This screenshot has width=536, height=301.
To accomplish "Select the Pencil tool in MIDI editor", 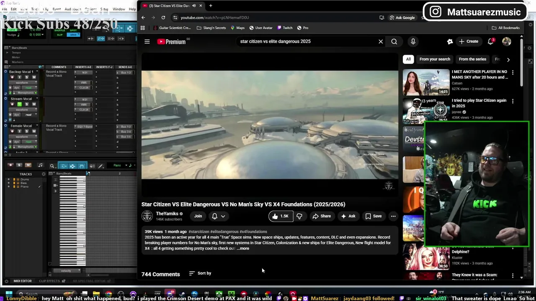I will [x=101, y=166].
